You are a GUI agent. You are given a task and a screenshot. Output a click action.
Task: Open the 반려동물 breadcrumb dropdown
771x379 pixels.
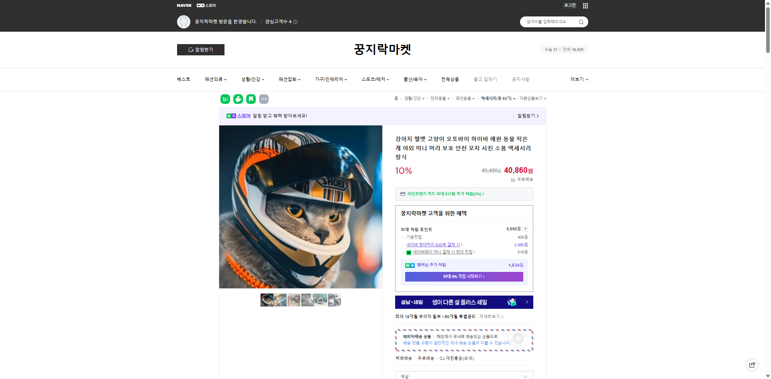point(440,98)
